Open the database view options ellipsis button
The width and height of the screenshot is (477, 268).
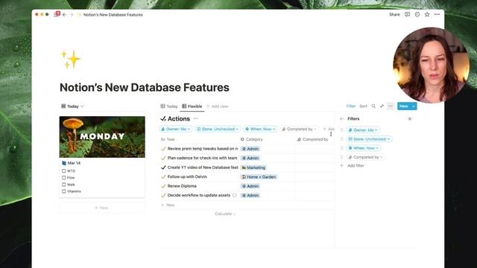pyautogui.click(x=391, y=106)
